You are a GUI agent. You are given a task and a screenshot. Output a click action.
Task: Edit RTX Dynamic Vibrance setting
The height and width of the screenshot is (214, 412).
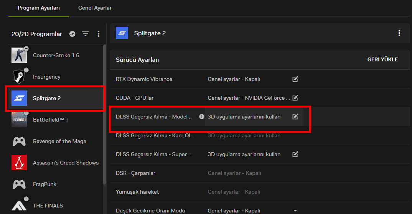pyautogui.click(x=295, y=79)
